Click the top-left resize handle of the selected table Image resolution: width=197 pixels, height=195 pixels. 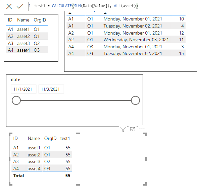tap(11, 134)
